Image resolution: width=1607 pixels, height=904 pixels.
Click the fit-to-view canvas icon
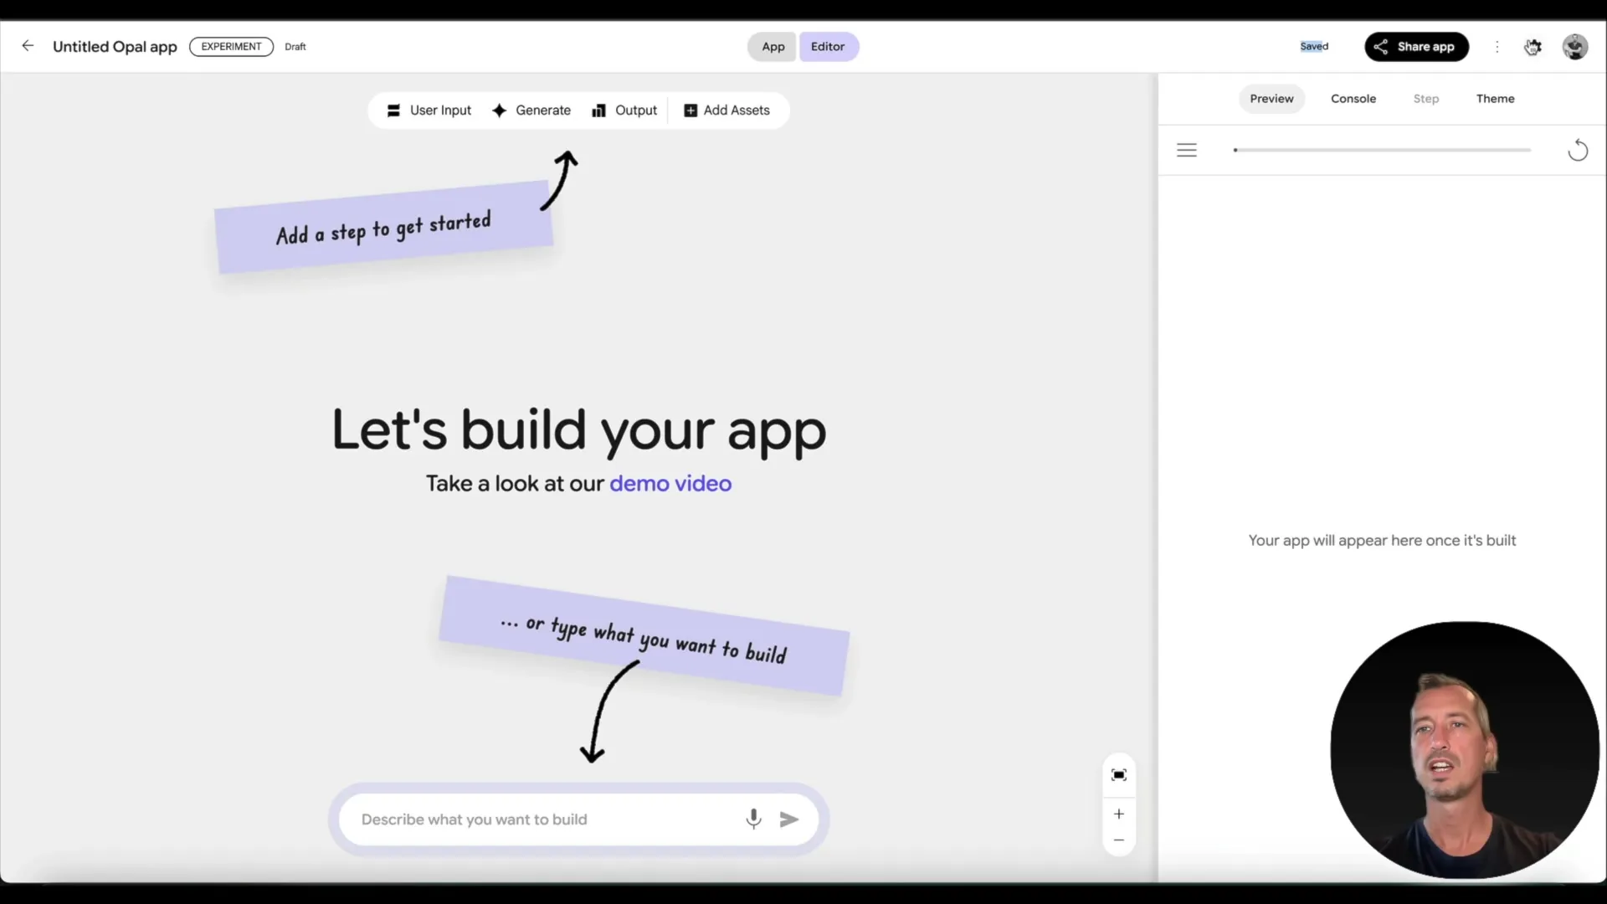pyautogui.click(x=1119, y=774)
